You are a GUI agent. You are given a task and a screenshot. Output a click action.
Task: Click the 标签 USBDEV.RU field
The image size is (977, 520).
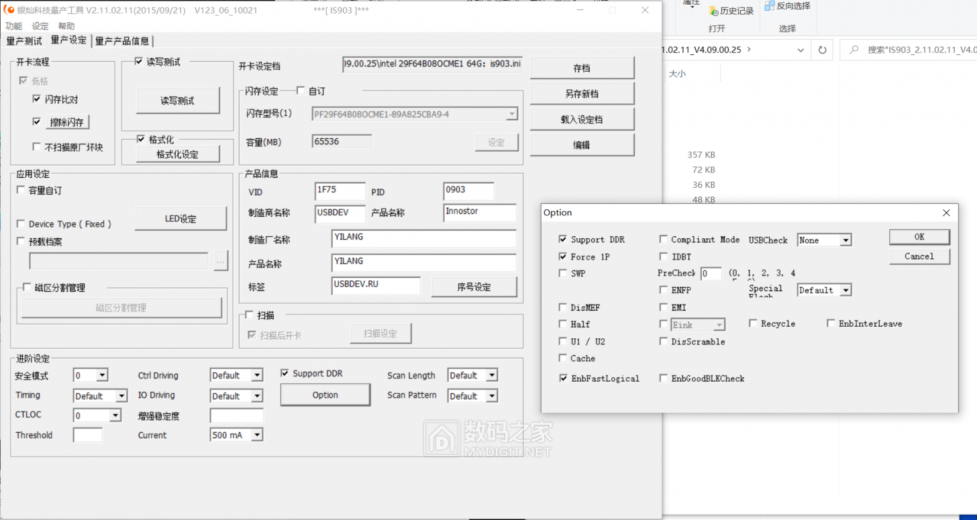(376, 286)
